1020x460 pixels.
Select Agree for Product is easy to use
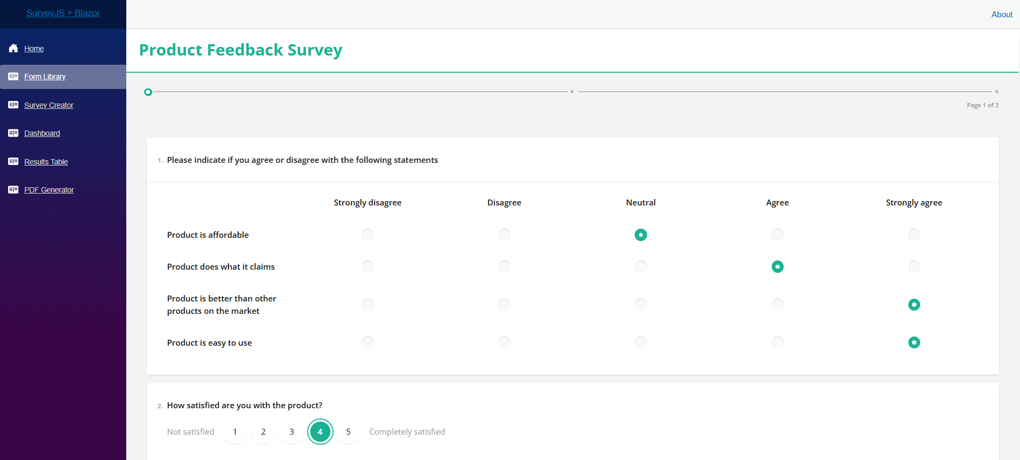click(x=777, y=342)
